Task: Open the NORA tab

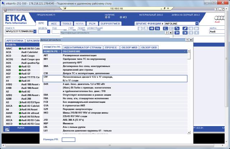Action: pos(79,24)
